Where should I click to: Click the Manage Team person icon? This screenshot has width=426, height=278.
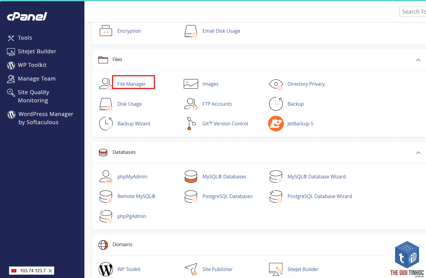pyautogui.click(x=11, y=79)
